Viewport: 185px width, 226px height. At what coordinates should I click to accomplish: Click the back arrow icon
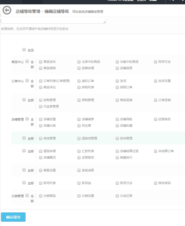coord(7,10)
